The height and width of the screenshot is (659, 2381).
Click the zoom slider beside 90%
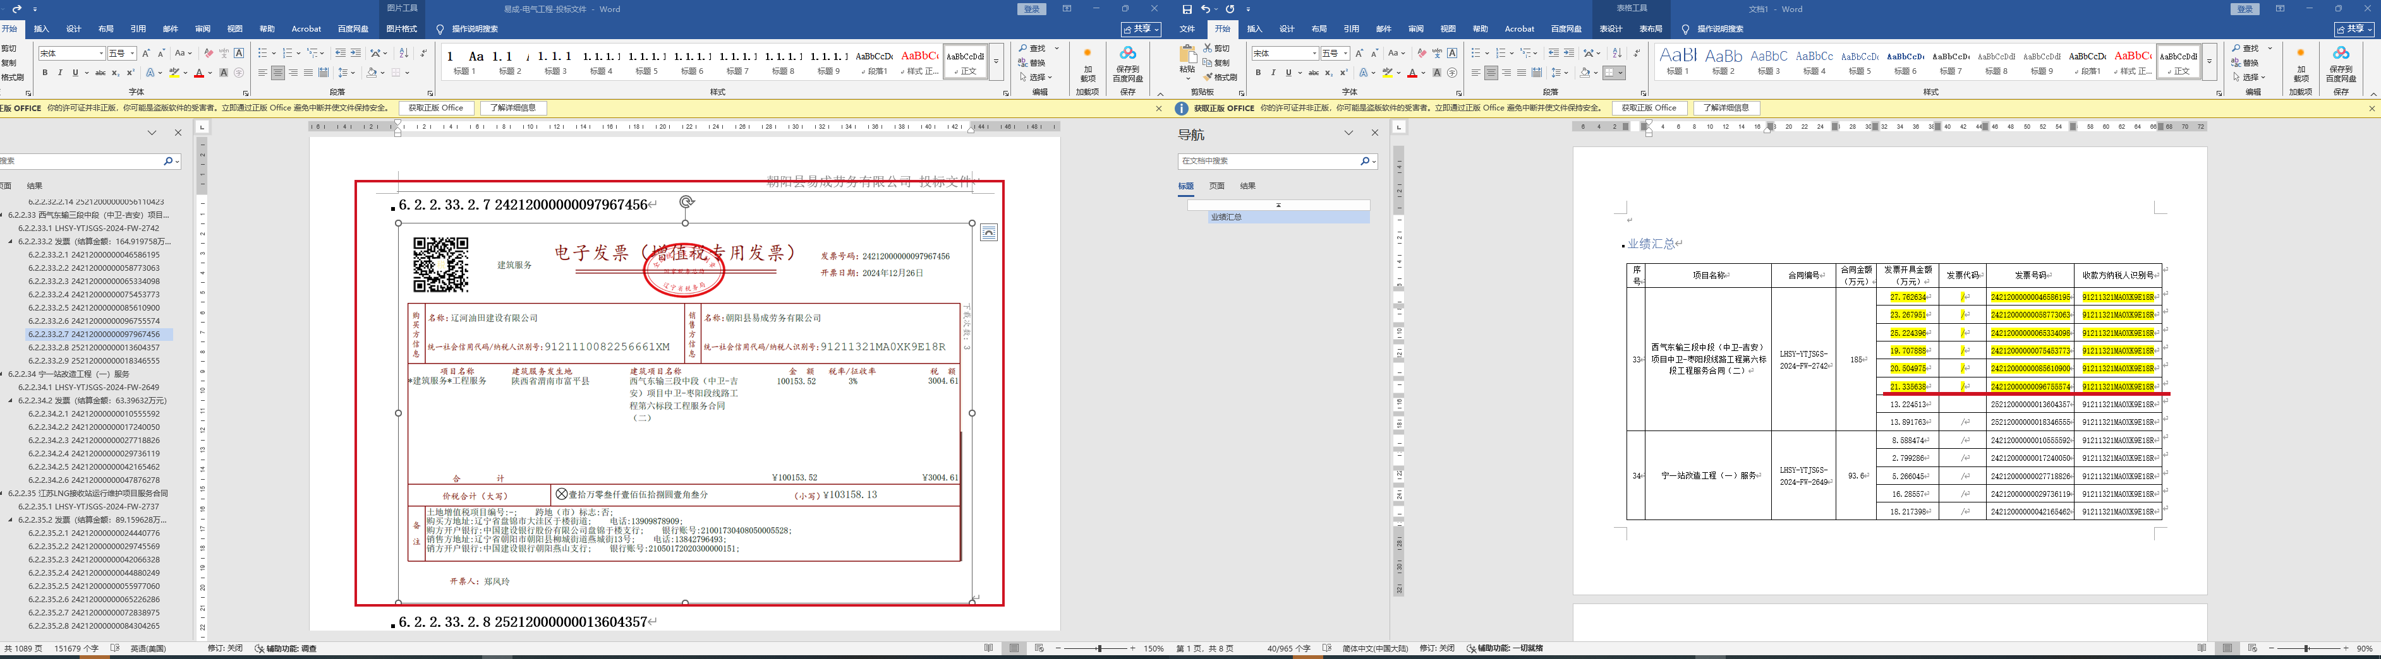[x=2307, y=649]
